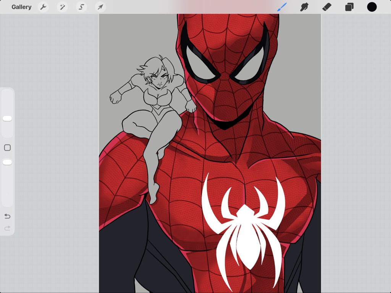Select the Smudge tool
Screen dimensions: 391x293
304,7
